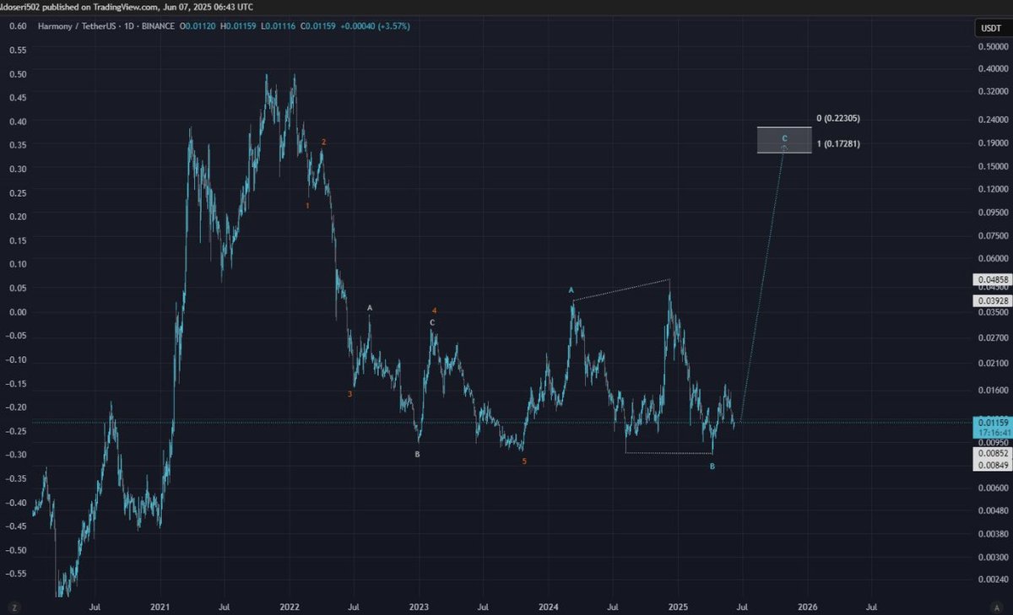Click the 0.35 left scale label
The image size is (1013, 615).
pos(19,144)
